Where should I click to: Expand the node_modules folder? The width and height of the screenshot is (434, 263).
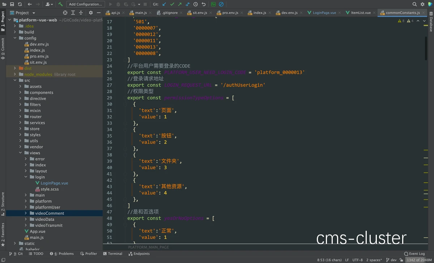(x=15, y=74)
